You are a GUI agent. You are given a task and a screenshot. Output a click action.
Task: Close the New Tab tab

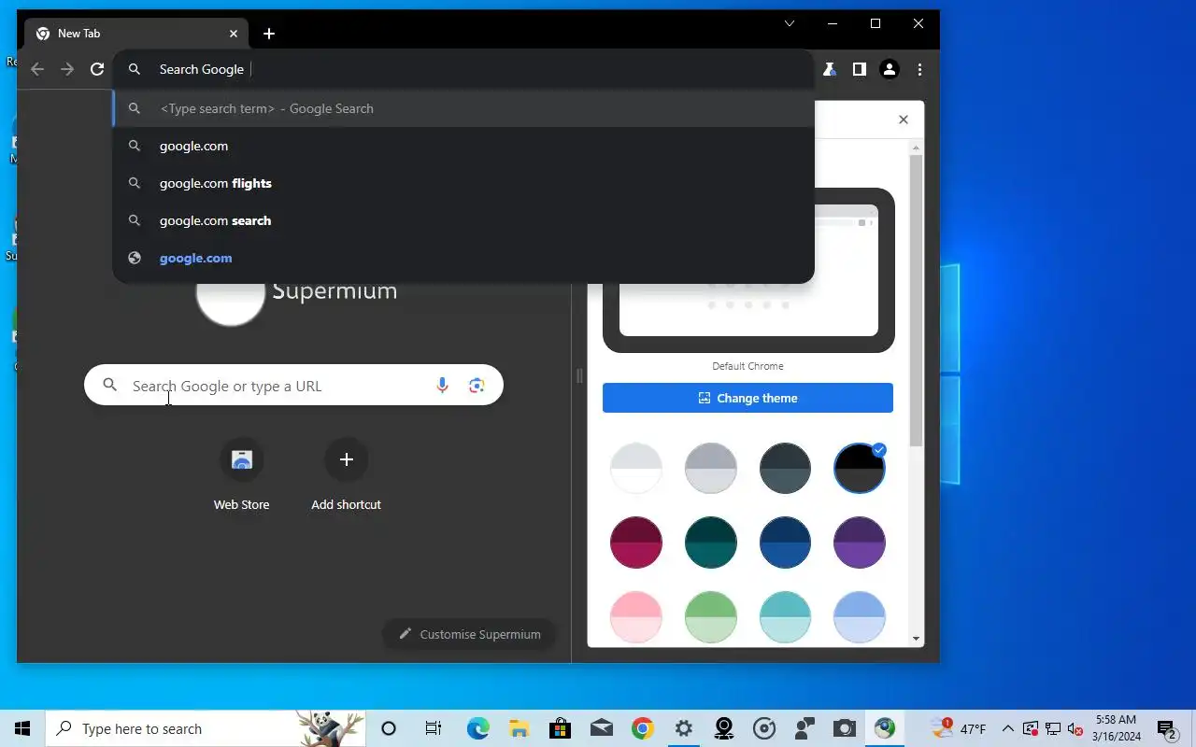coord(234,34)
